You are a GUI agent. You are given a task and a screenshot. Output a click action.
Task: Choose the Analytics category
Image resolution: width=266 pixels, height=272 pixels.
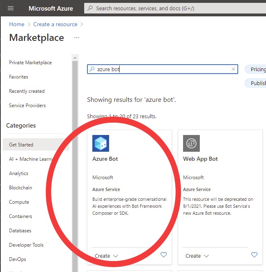(x=18, y=173)
